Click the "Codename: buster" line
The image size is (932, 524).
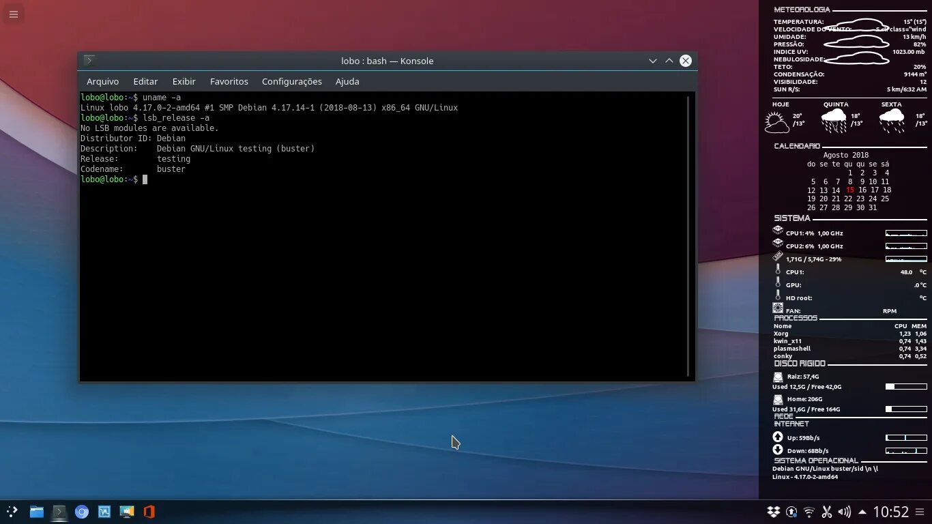(133, 169)
